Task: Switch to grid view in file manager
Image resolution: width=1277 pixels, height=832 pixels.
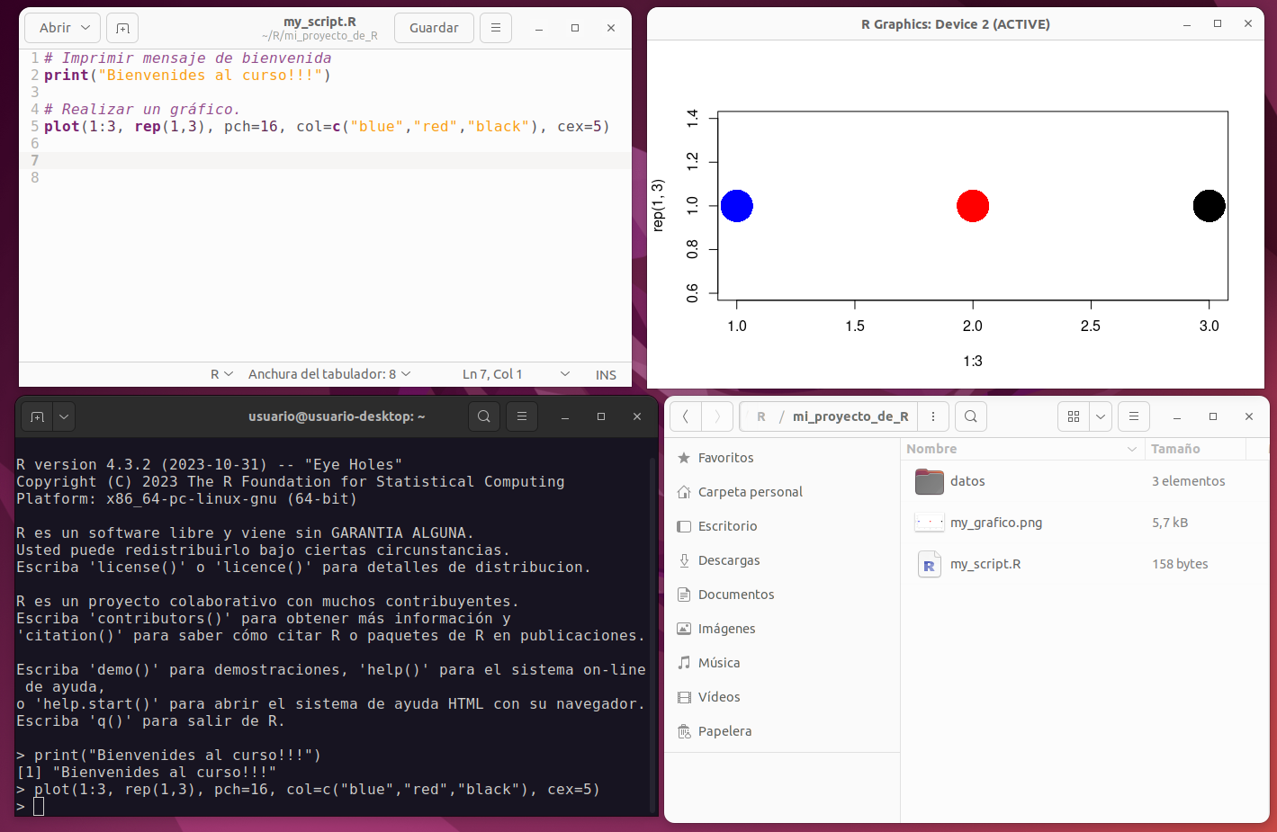Action: [x=1074, y=416]
